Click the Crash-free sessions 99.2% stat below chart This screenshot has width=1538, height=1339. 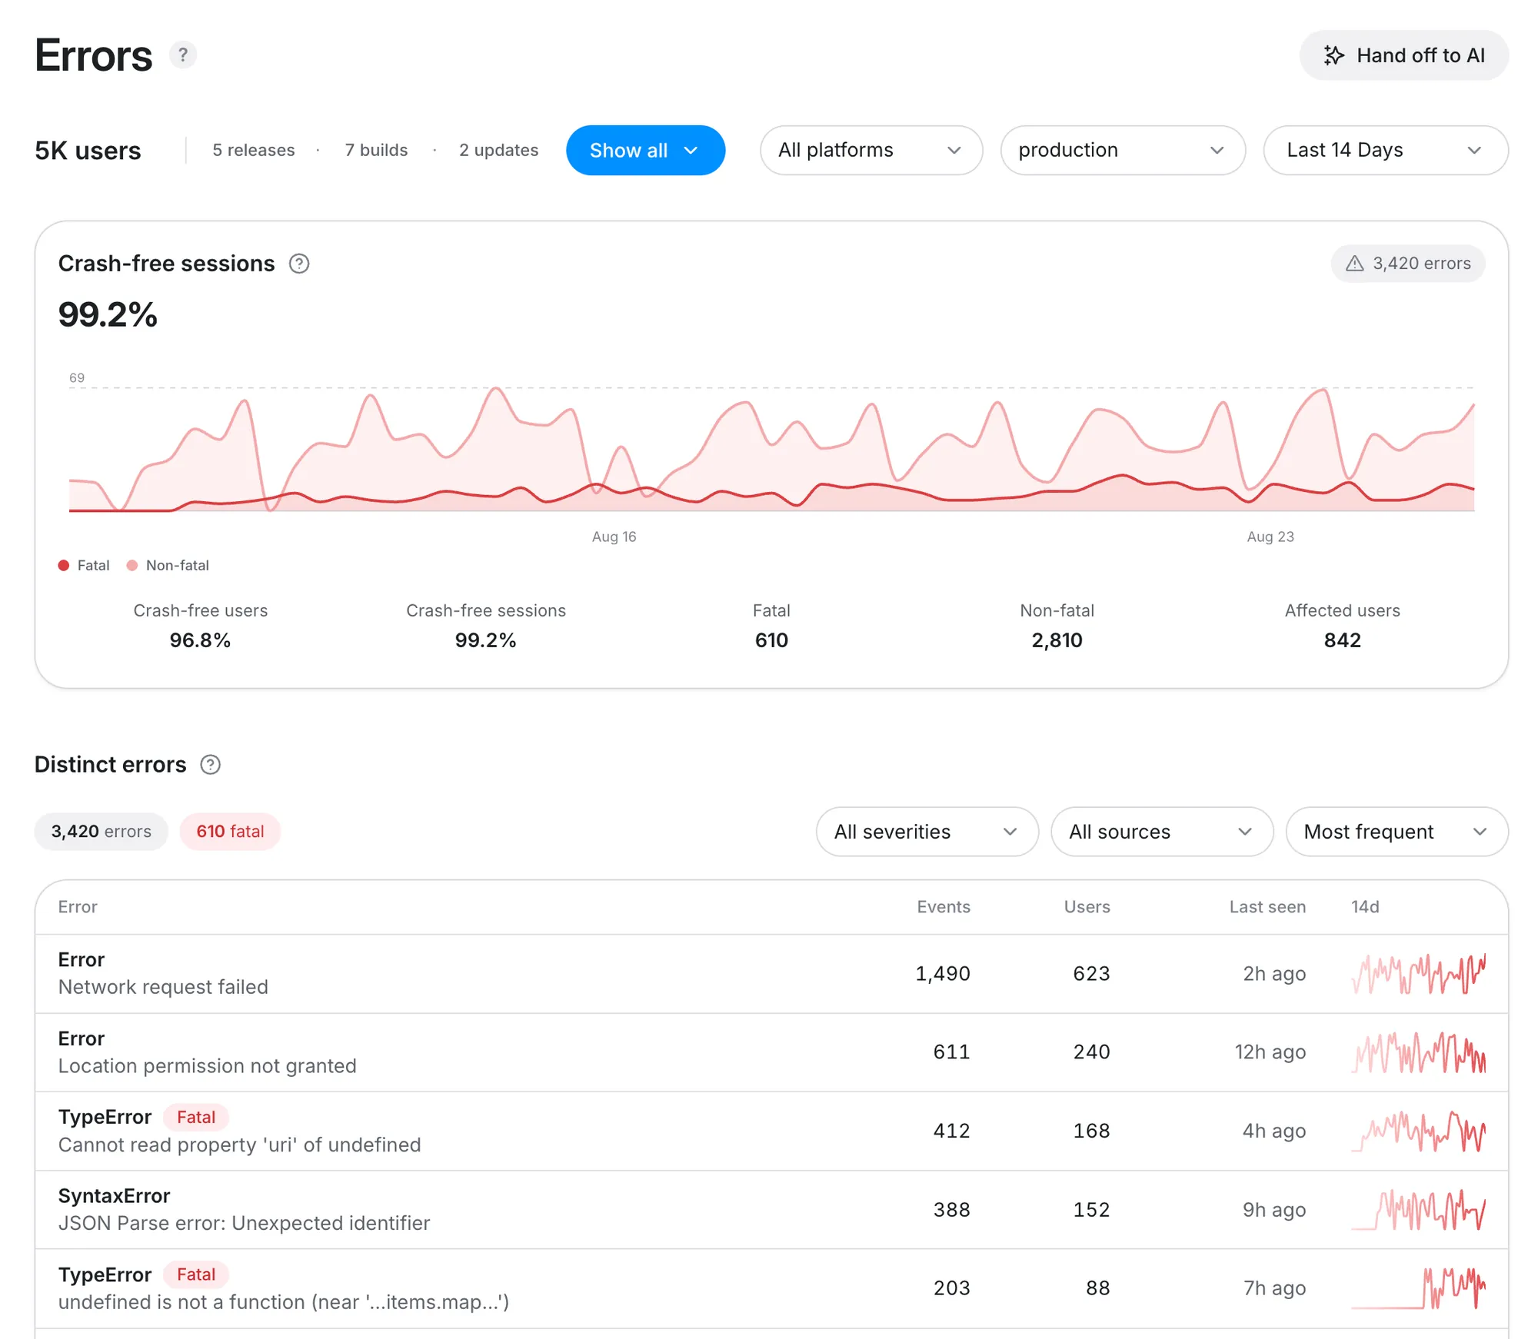pyautogui.click(x=486, y=626)
